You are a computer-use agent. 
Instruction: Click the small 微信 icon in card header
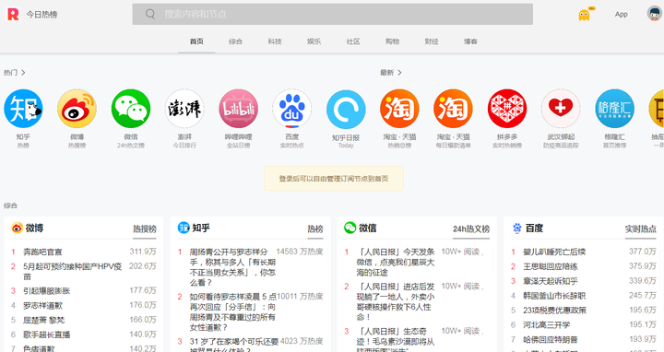tap(350, 228)
